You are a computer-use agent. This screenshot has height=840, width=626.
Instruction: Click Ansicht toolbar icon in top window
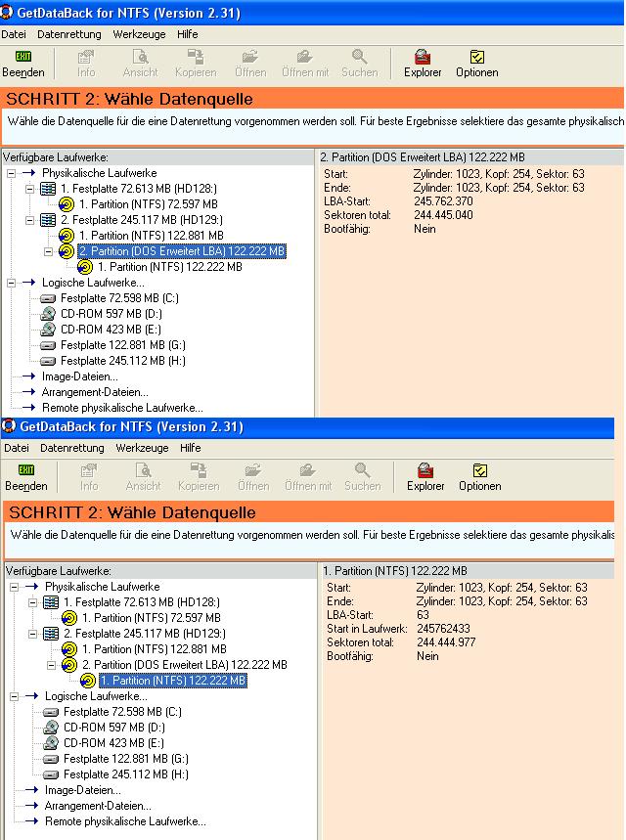tap(141, 57)
